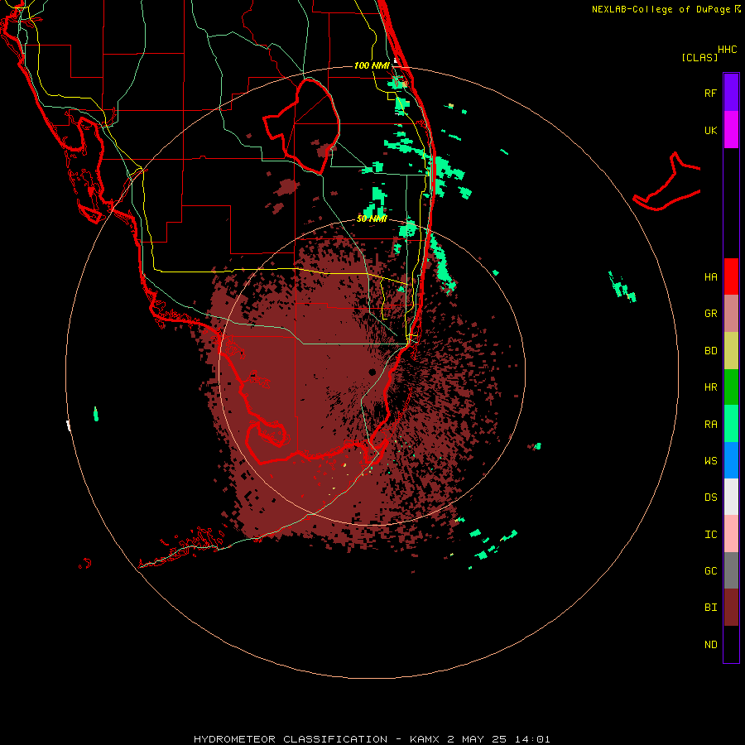Click the WS legend label

(710, 461)
